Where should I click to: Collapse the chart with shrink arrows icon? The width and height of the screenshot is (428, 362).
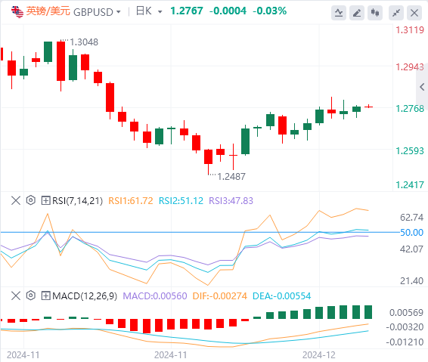396,13
